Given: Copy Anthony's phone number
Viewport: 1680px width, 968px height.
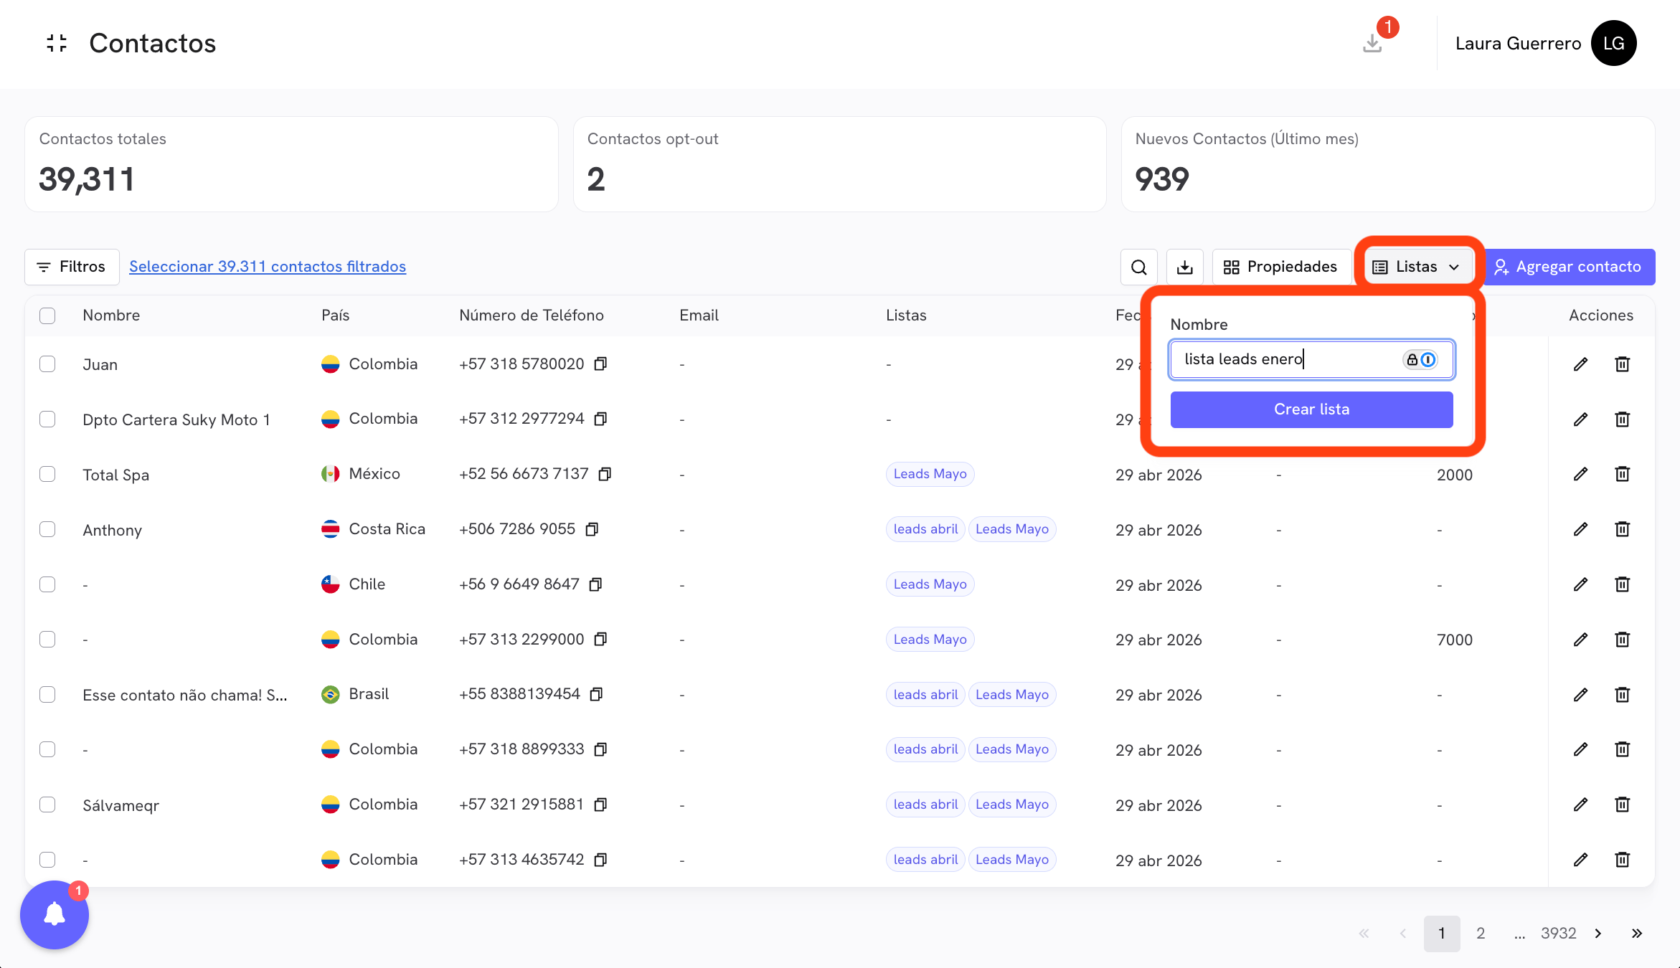Looking at the screenshot, I should click(x=592, y=529).
